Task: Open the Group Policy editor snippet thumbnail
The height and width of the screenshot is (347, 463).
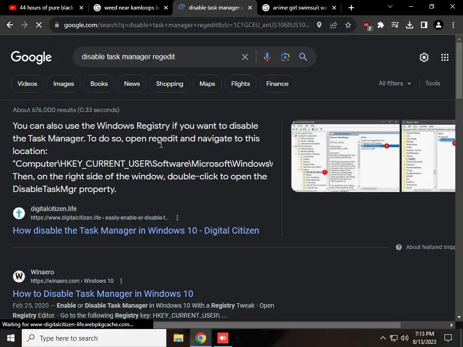Action: (345, 156)
